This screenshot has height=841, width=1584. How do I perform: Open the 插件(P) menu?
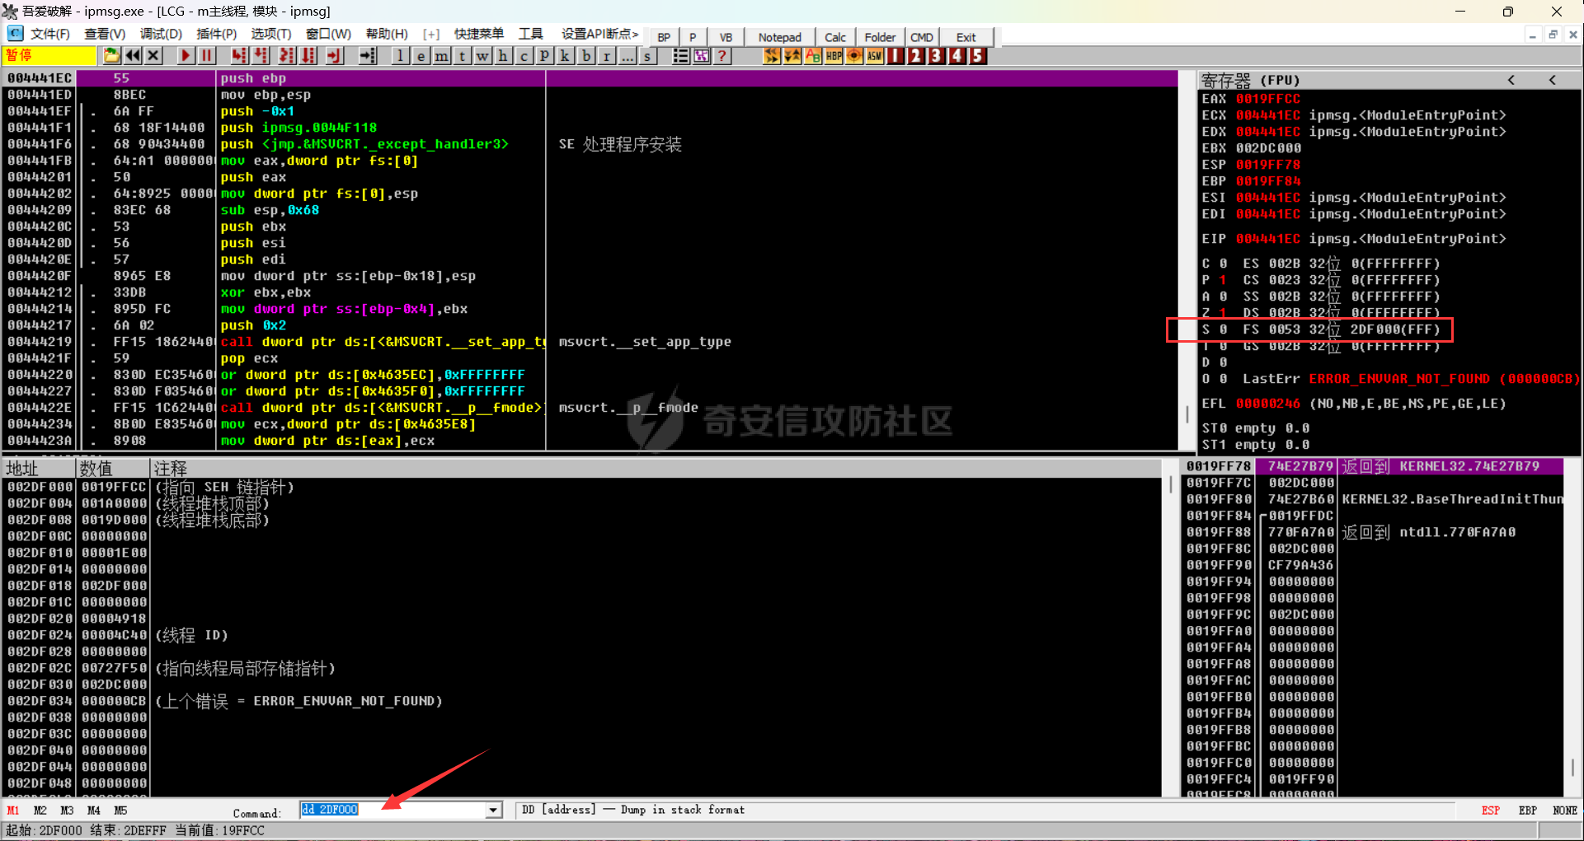click(x=216, y=34)
